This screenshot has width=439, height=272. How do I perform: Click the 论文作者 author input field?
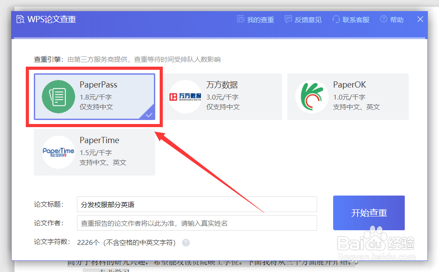pos(196,223)
